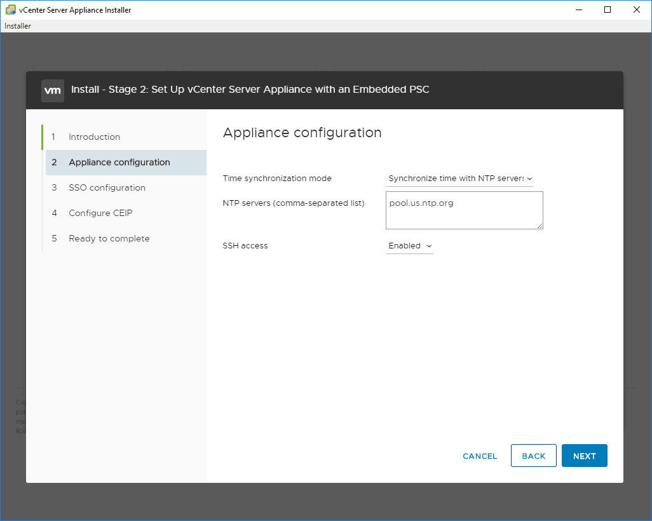
Task: Maximize the installer window
Action: 608,10
